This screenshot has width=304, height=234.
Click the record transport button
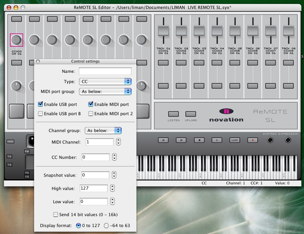click(x=253, y=140)
